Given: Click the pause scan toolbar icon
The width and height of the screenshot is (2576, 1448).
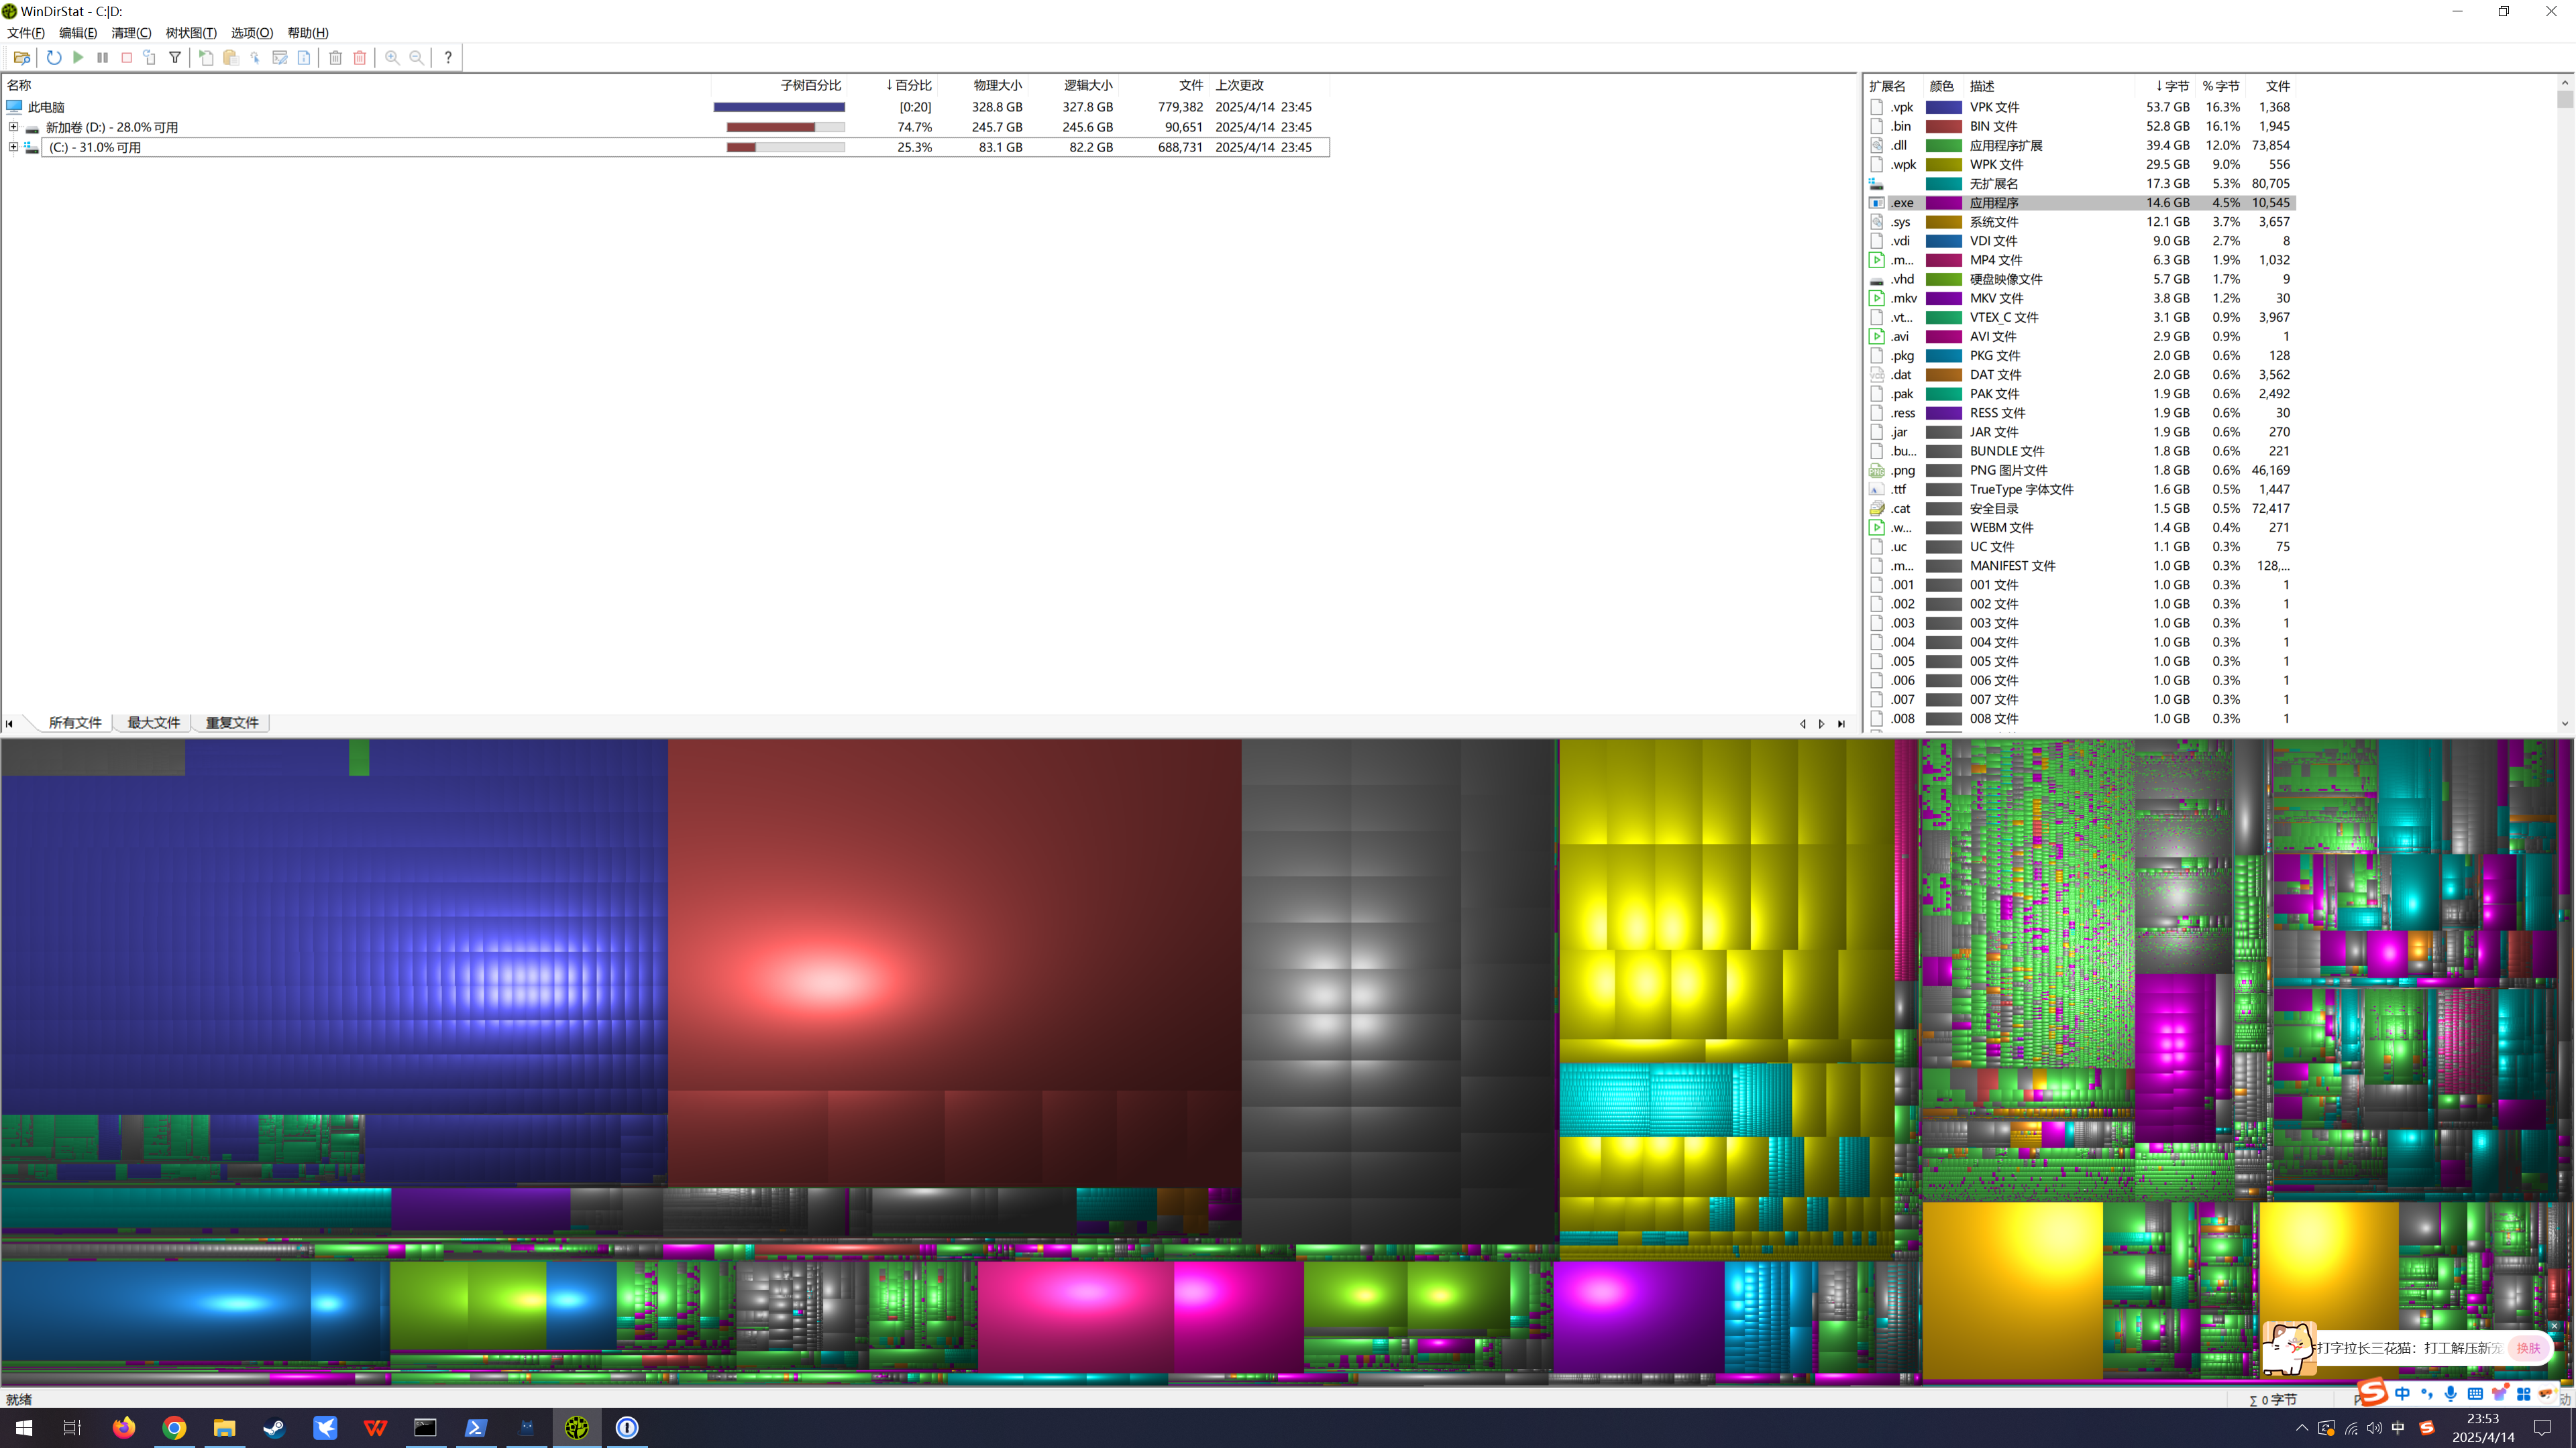Looking at the screenshot, I should (102, 58).
